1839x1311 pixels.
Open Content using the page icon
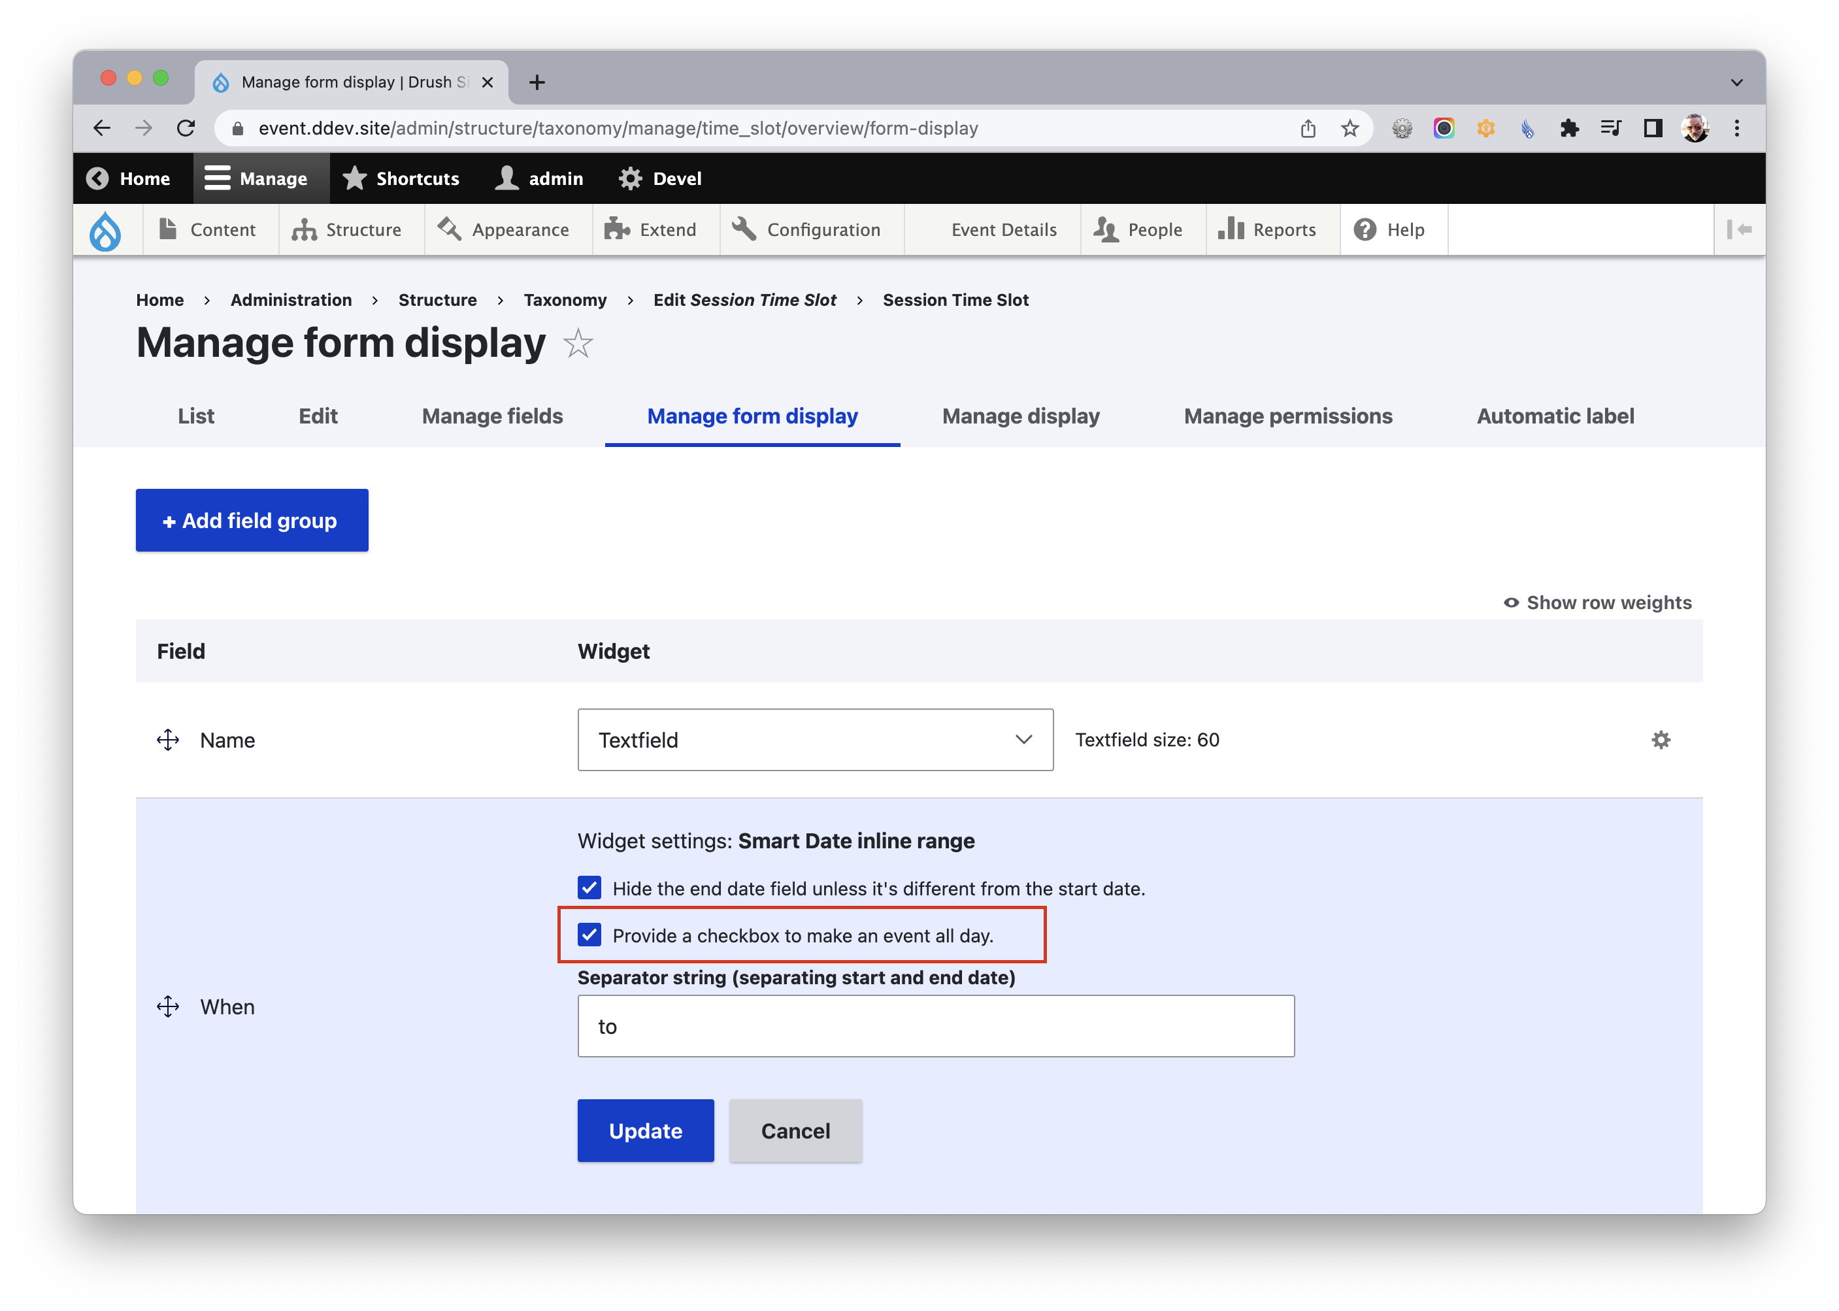click(x=168, y=229)
